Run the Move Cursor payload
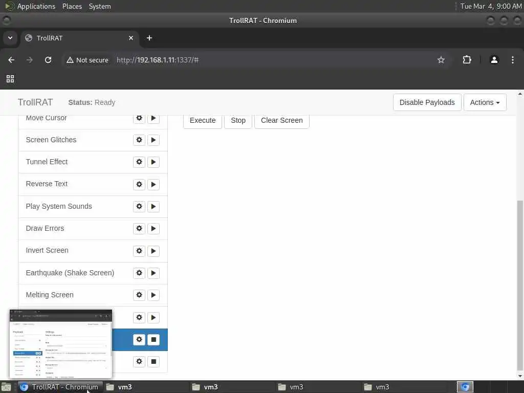 click(x=154, y=119)
